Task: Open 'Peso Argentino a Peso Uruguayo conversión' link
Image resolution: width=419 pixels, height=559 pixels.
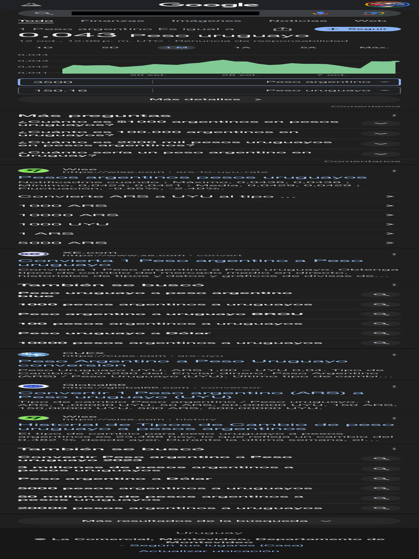Action: 183,363
